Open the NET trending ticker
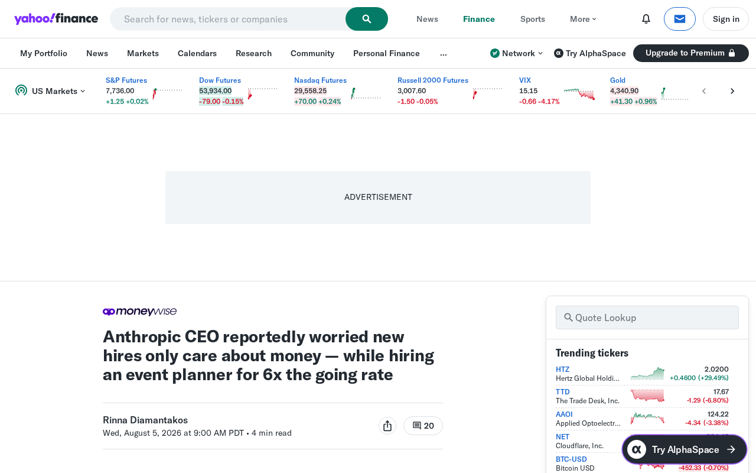Image resolution: width=756 pixels, height=473 pixels. [x=562, y=437]
